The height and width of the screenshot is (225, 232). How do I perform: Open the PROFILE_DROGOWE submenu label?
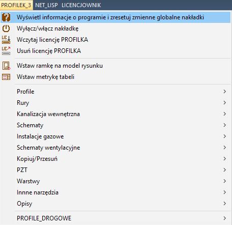click(x=44, y=218)
